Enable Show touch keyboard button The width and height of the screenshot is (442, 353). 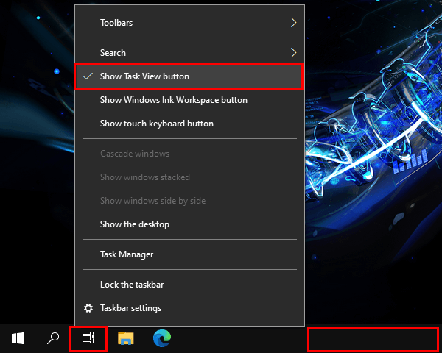pos(189,124)
